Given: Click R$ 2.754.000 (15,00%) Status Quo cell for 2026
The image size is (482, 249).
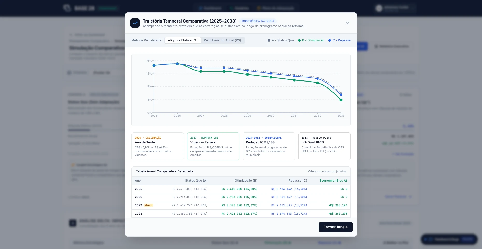Looking at the screenshot, I should (189, 197).
